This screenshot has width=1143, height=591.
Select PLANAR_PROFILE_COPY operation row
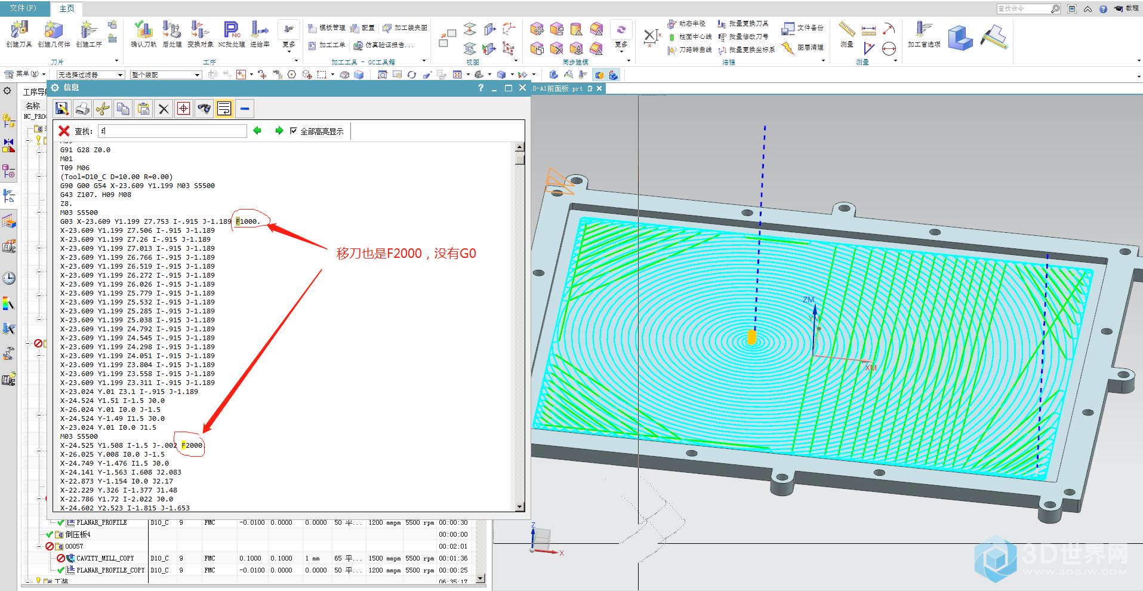tap(110, 570)
